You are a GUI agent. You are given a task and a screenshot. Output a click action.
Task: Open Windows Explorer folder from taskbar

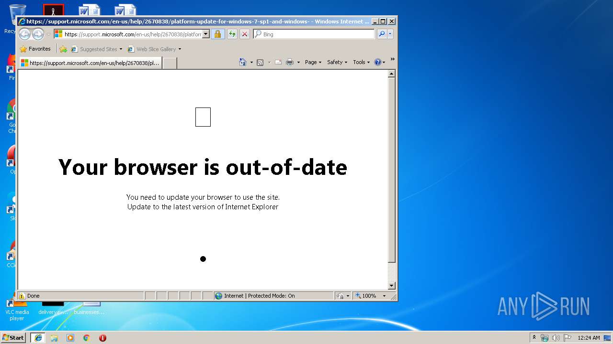pyautogui.click(x=54, y=338)
